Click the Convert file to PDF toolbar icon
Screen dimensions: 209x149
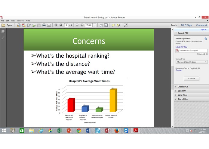[x=19, y=25]
